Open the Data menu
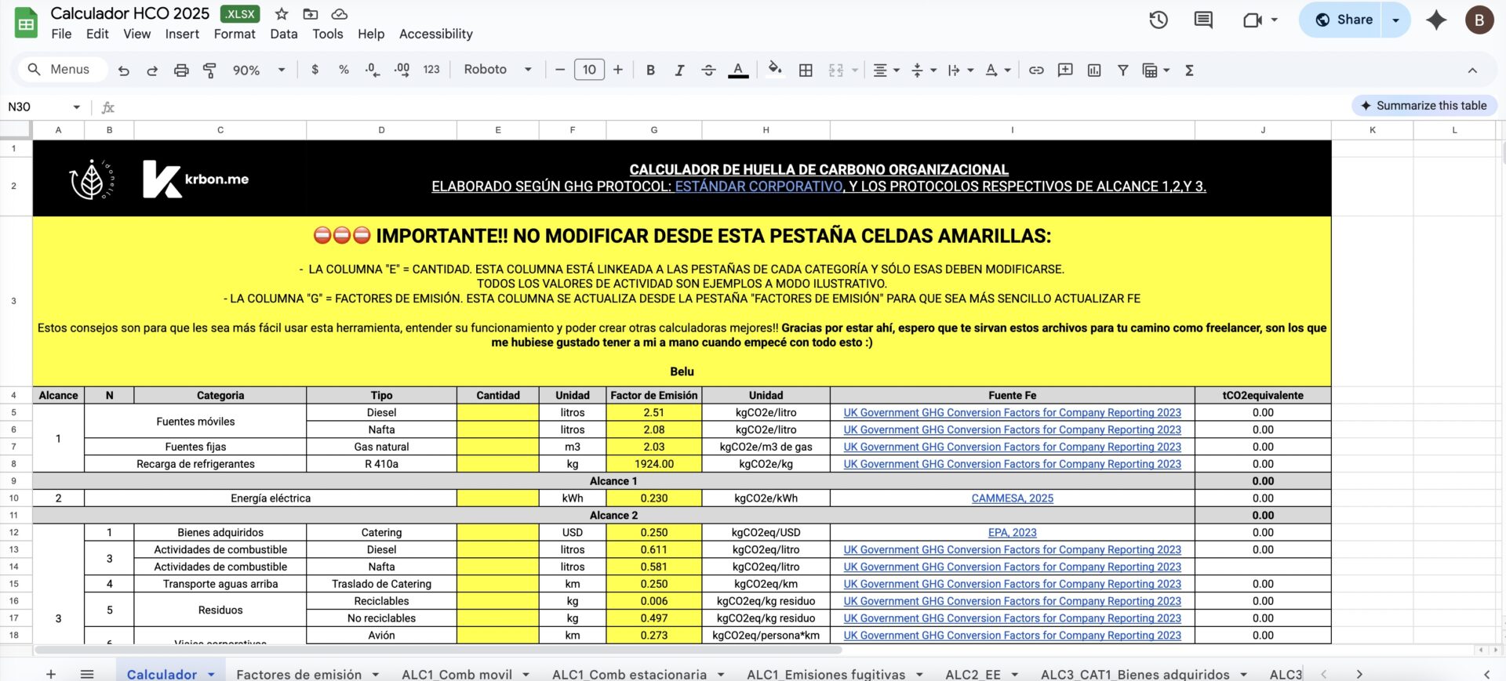Image resolution: width=1506 pixels, height=681 pixels. pos(283,34)
